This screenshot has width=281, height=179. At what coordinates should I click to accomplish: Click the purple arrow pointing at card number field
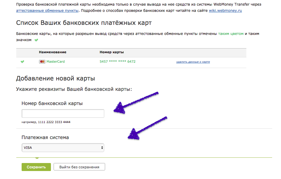(136, 103)
